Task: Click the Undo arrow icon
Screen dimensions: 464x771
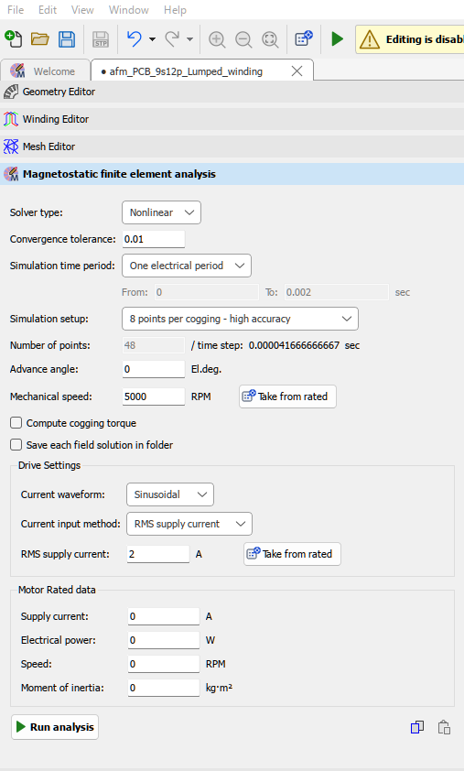Action: [135, 38]
